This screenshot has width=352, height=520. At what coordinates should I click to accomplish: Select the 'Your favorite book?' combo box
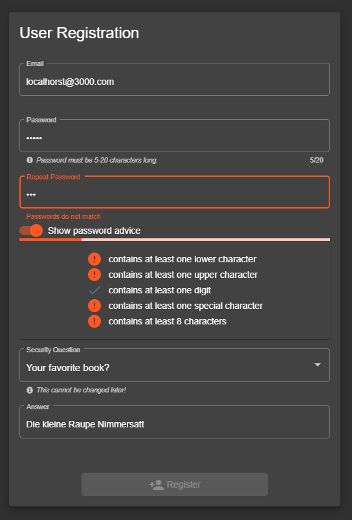point(175,365)
